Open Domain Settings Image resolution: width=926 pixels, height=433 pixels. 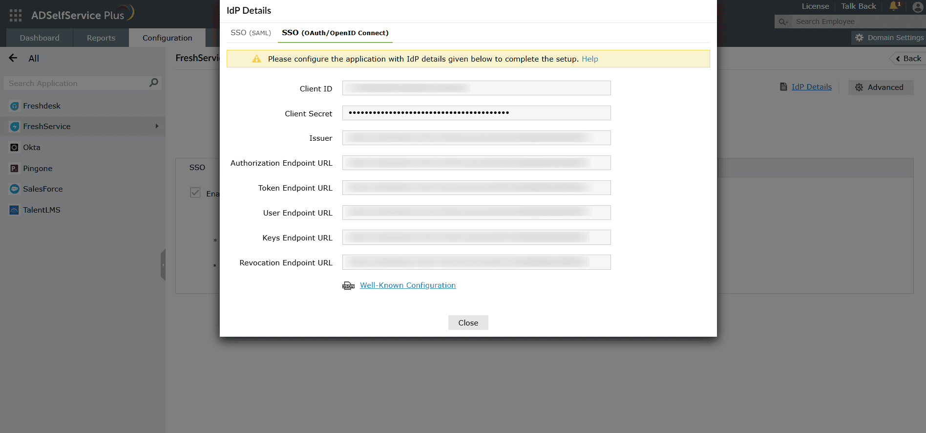click(x=889, y=38)
